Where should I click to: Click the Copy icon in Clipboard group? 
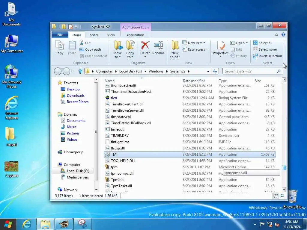(x=60, y=48)
